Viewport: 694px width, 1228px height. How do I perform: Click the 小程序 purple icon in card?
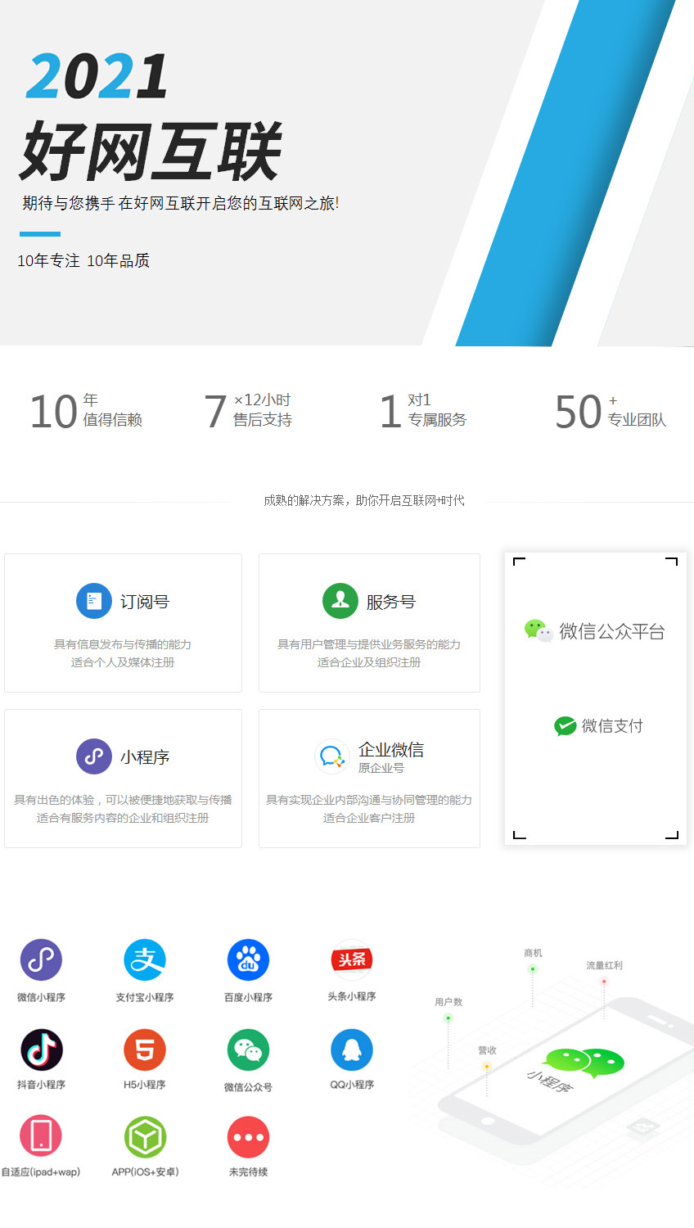(93, 756)
